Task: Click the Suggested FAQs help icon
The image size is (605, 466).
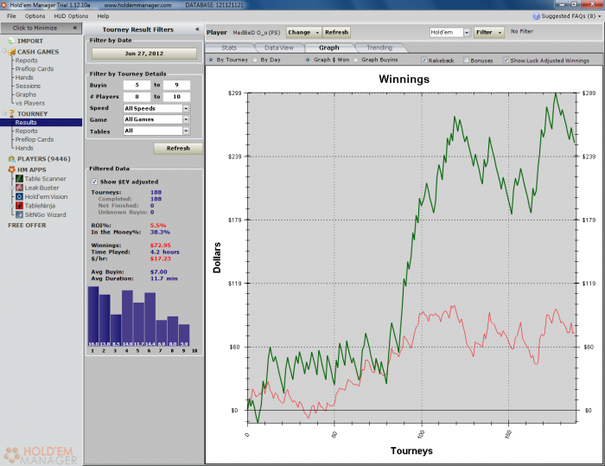Action: (x=537, y=16)
